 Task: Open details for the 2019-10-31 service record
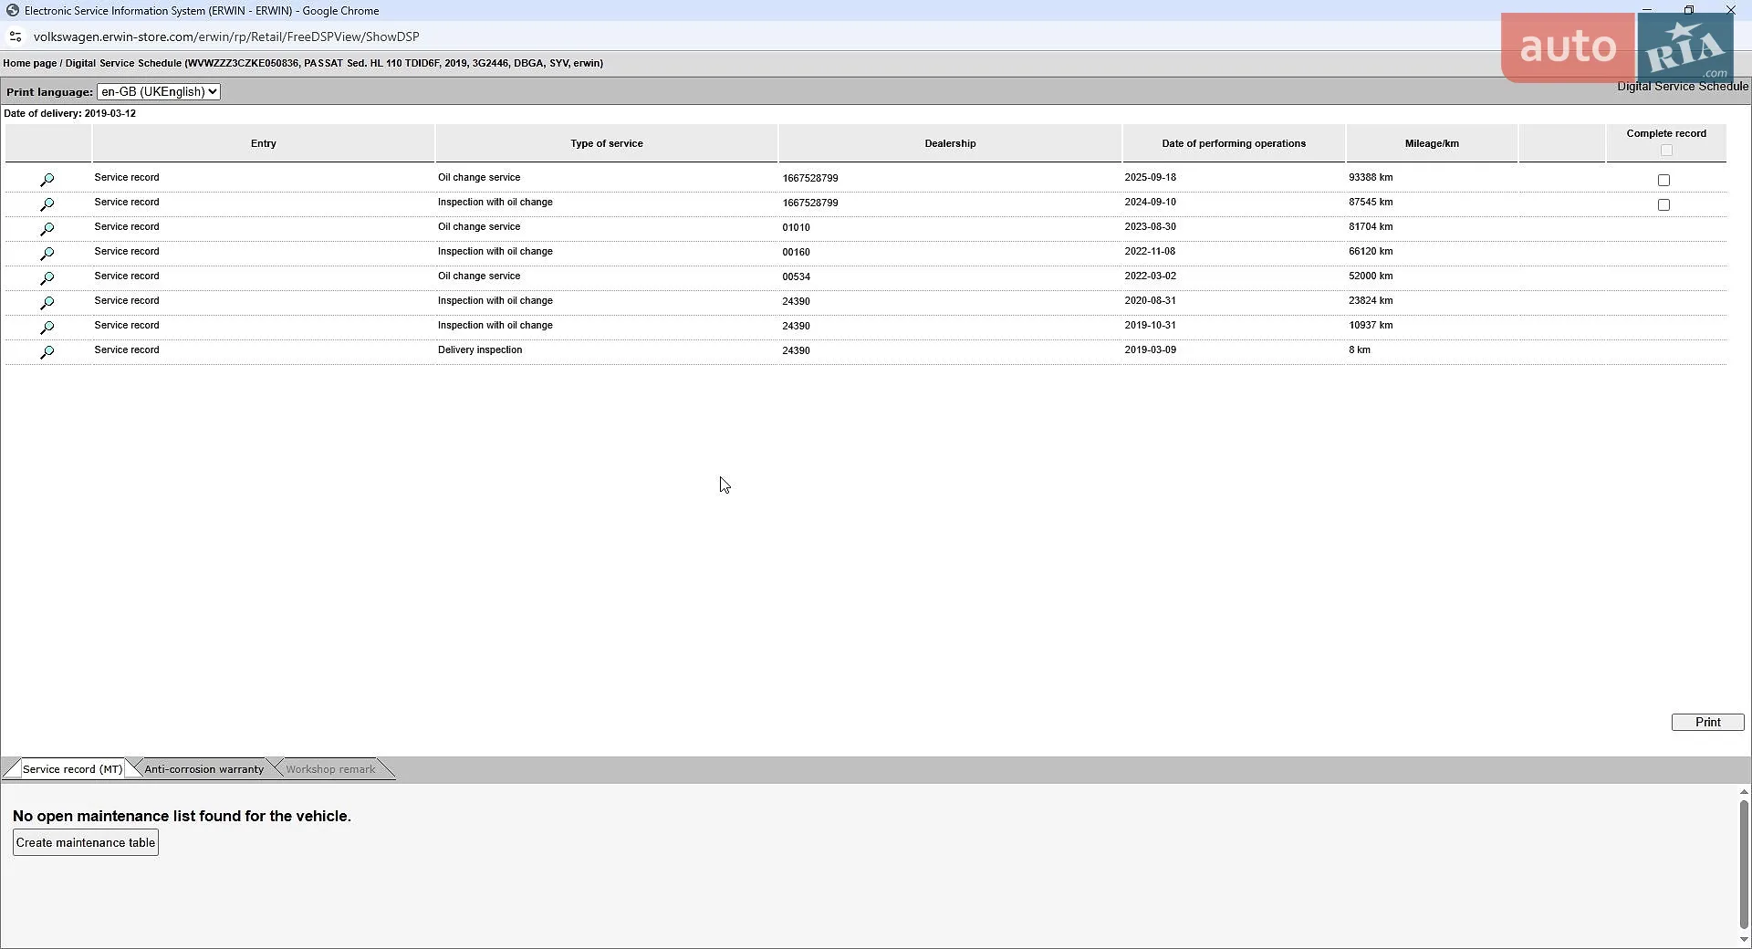coord(47,328)
